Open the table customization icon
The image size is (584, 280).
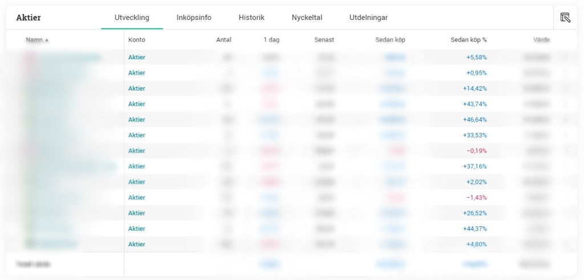565,18
